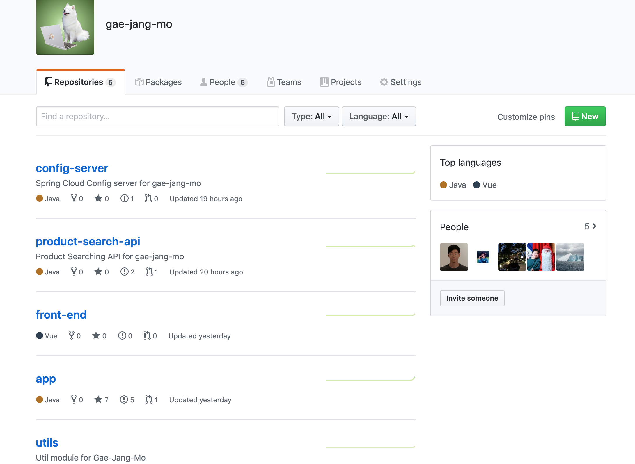Click the star icon on app repository
The image size is (635, 464).
tap(98, 400)
